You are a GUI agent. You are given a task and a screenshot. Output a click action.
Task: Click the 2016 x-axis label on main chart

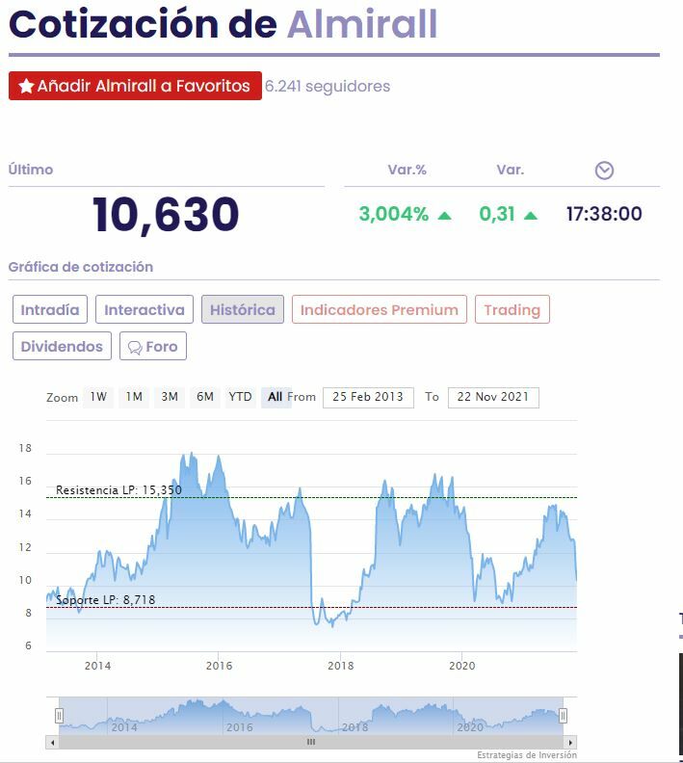coord(219,666)
